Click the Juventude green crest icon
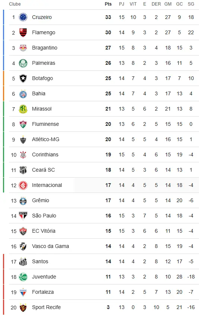This screenshot has width=199, height=315. click(23, 277)
